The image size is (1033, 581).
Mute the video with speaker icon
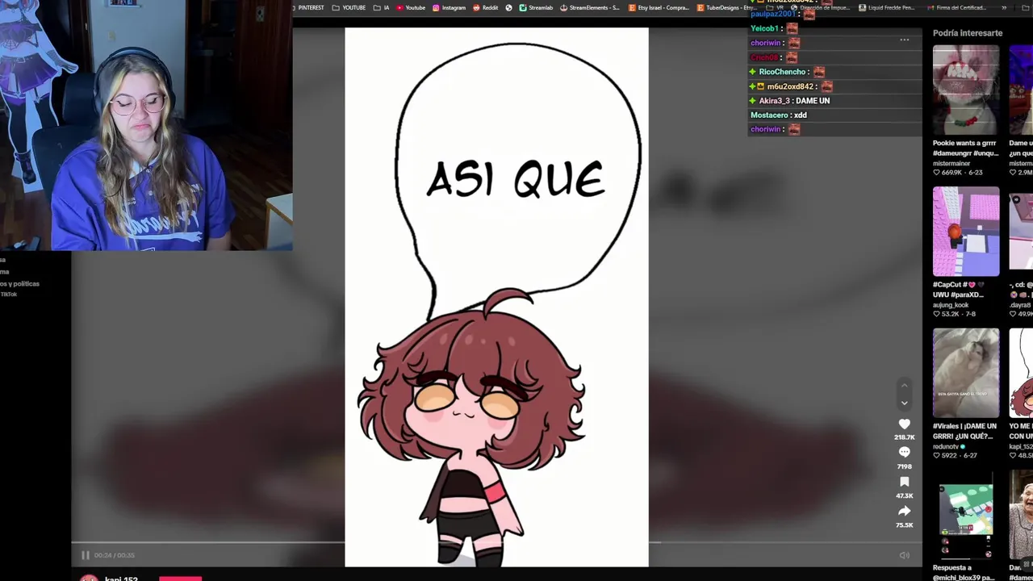904,555
